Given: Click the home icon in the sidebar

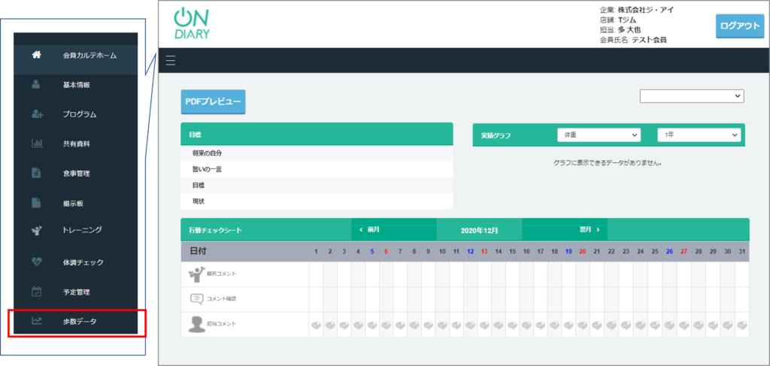Looking at the screenshot, I should [x=36, y=55].
